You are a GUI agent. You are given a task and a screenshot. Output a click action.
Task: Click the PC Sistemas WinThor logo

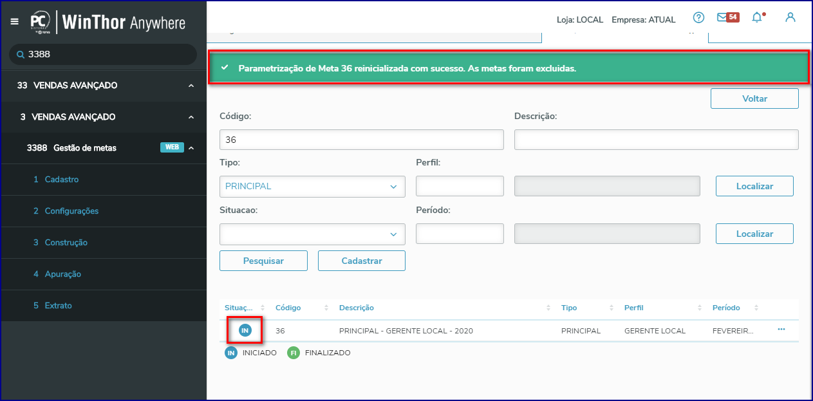tap(107, 23)
